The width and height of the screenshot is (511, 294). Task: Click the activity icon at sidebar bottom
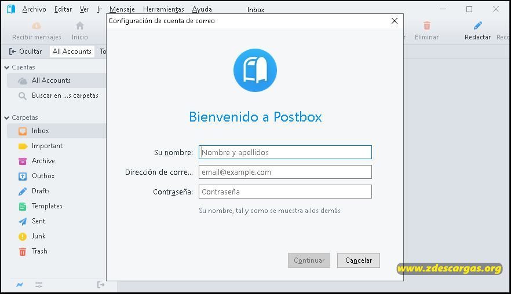(20, 285)
